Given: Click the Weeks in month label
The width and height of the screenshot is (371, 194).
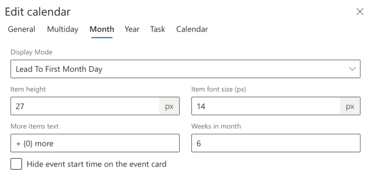Looking at the screenshot, I should point(216,126).
